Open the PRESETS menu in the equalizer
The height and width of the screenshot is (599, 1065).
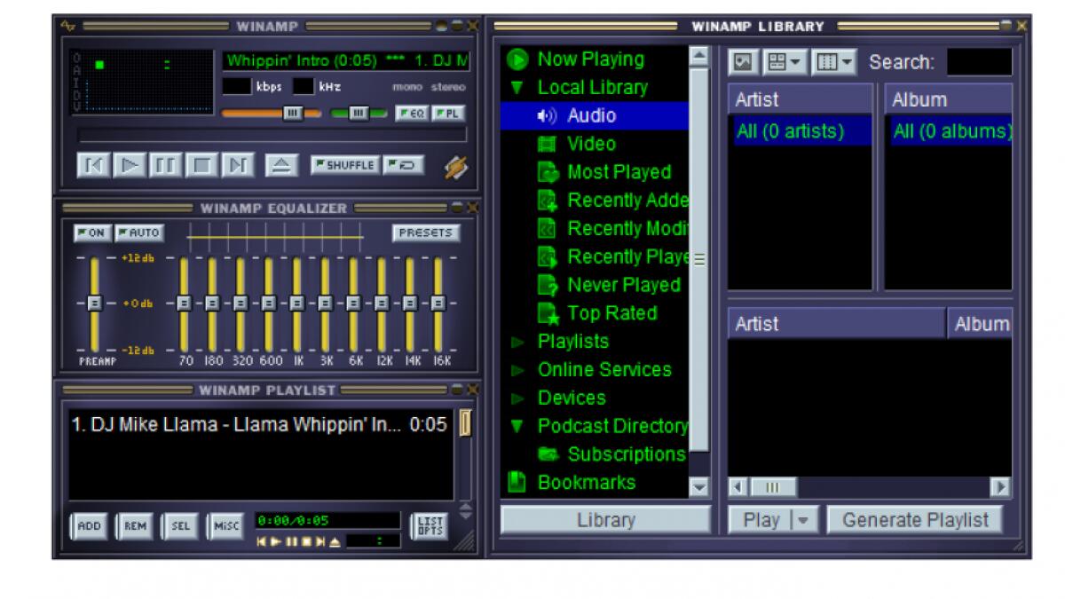pos(427,233)
